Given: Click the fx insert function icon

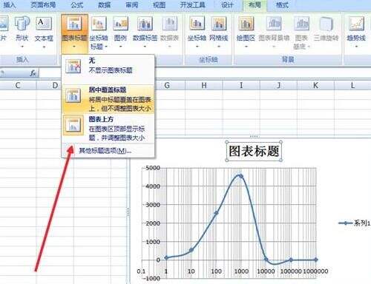Looking at the screenshot, I should tap(33, 73).
